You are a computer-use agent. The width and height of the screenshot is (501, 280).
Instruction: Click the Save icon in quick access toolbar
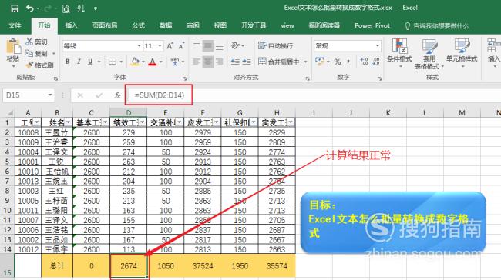click(15, 8)
